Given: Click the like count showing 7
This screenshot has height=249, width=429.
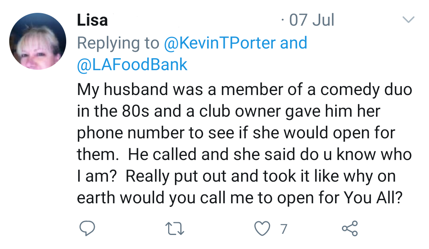Looking at the screenshot, I should tap(284, 229).
